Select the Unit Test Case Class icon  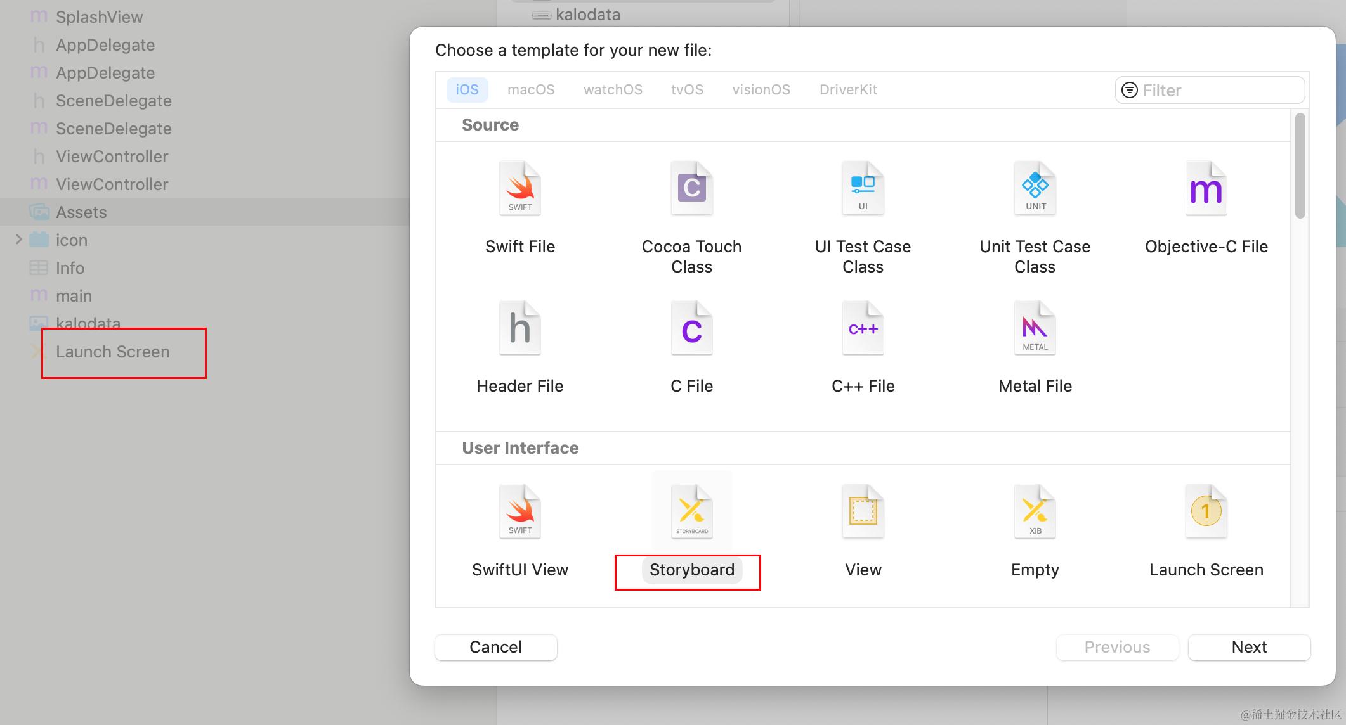[x=1035, y=189]
